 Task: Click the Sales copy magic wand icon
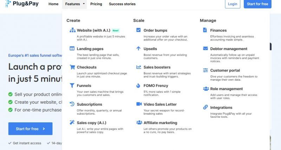click(72, 123)
